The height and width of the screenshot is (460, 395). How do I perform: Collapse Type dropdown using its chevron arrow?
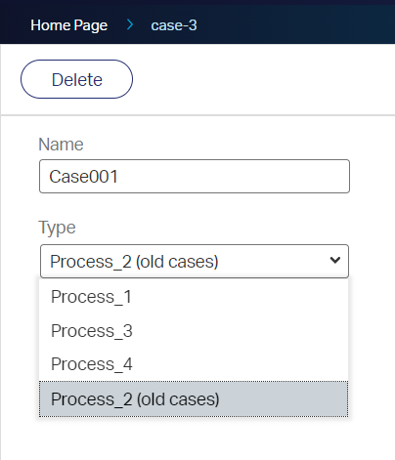[x=335, y=260]
